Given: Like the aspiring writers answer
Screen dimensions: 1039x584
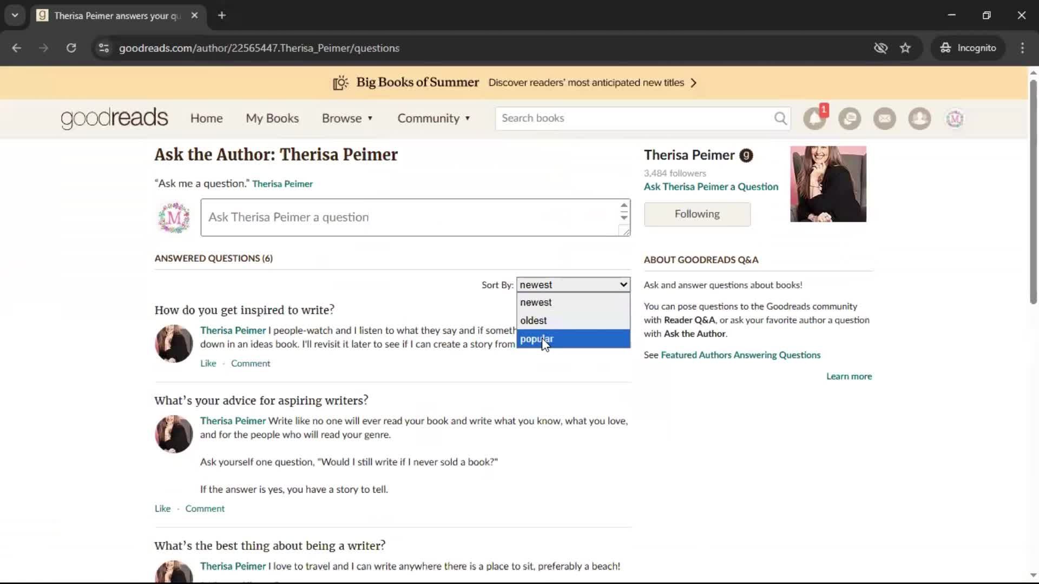Looking at the screenshot, I should tap(162, 509).
